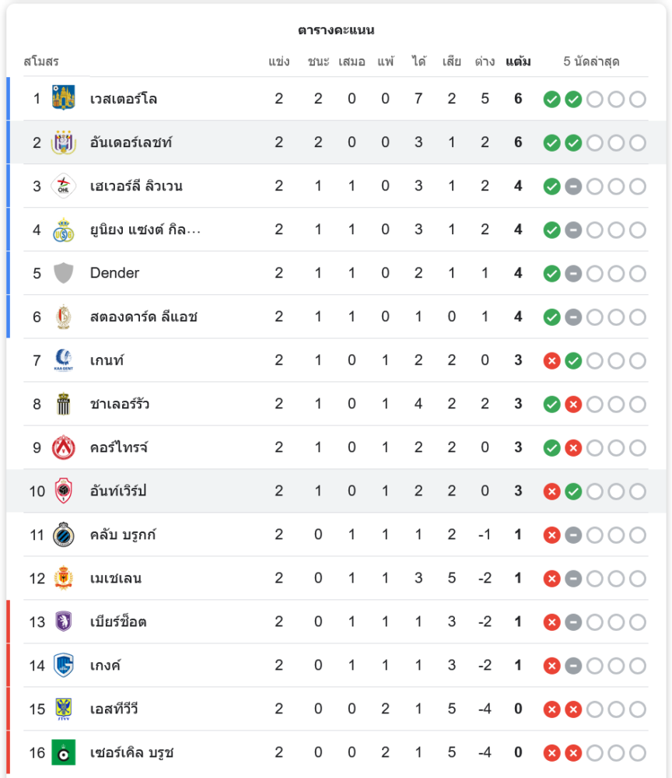Screen dimensions: 672x778
Task: Click the 5 นัดล่าสุด column header
Action: pyautogui.click(x=591, y=61)
